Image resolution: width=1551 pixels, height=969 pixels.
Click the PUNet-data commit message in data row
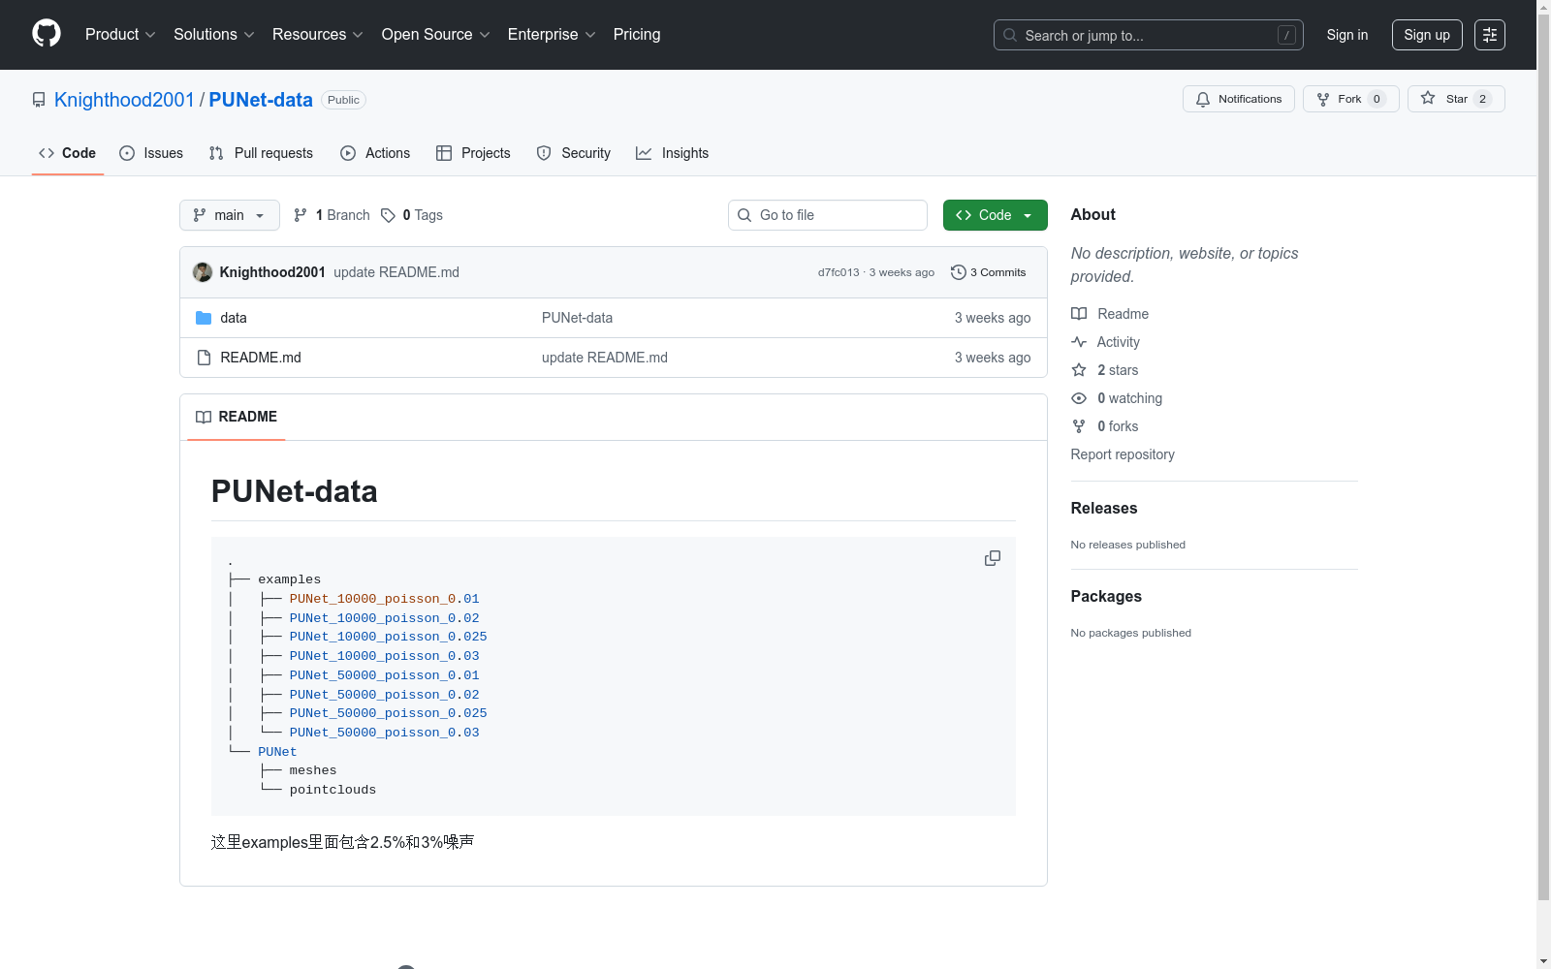tap(577, 318)
